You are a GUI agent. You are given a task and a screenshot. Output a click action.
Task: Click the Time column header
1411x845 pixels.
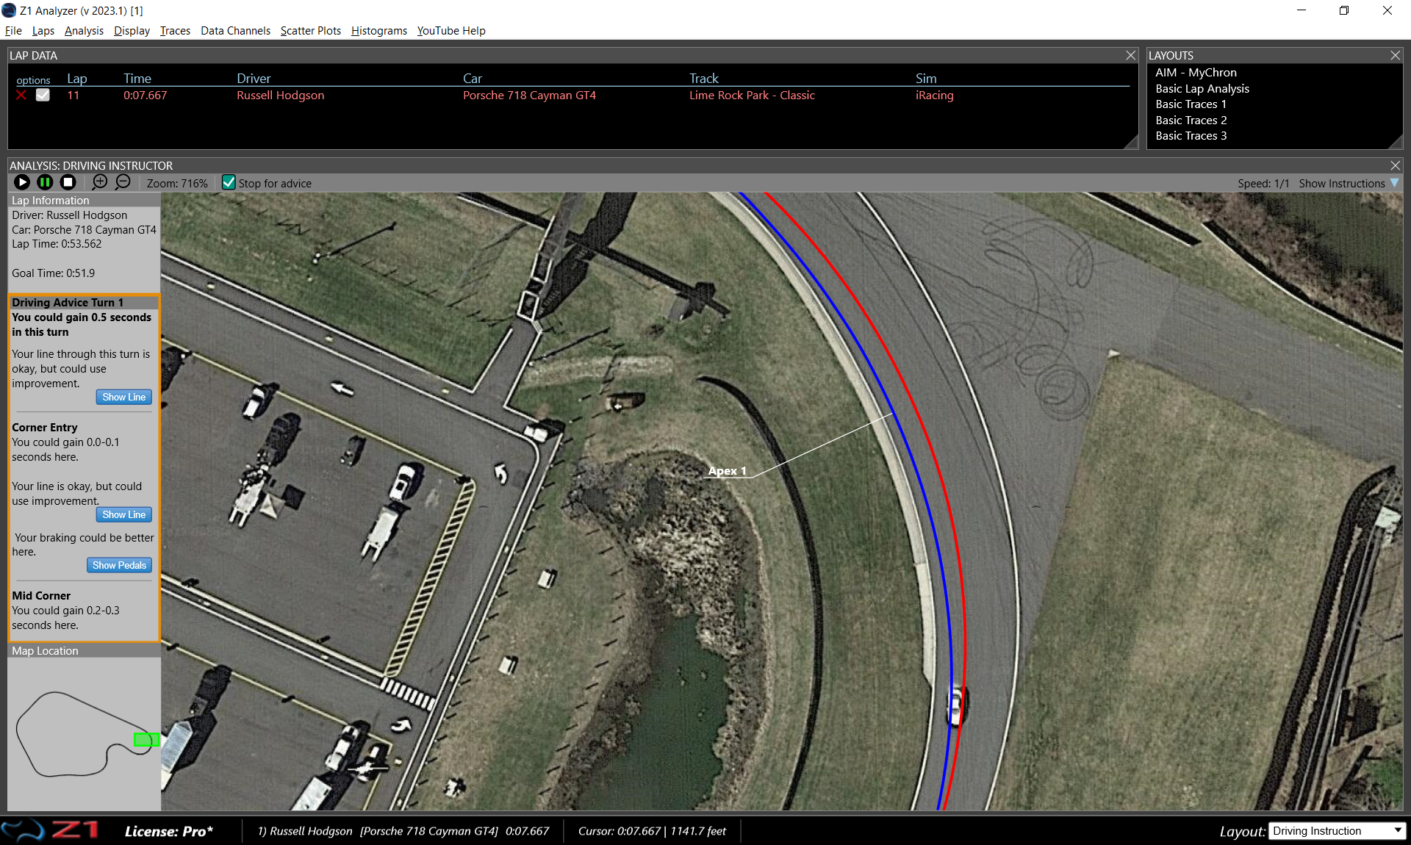pos(137,79)
